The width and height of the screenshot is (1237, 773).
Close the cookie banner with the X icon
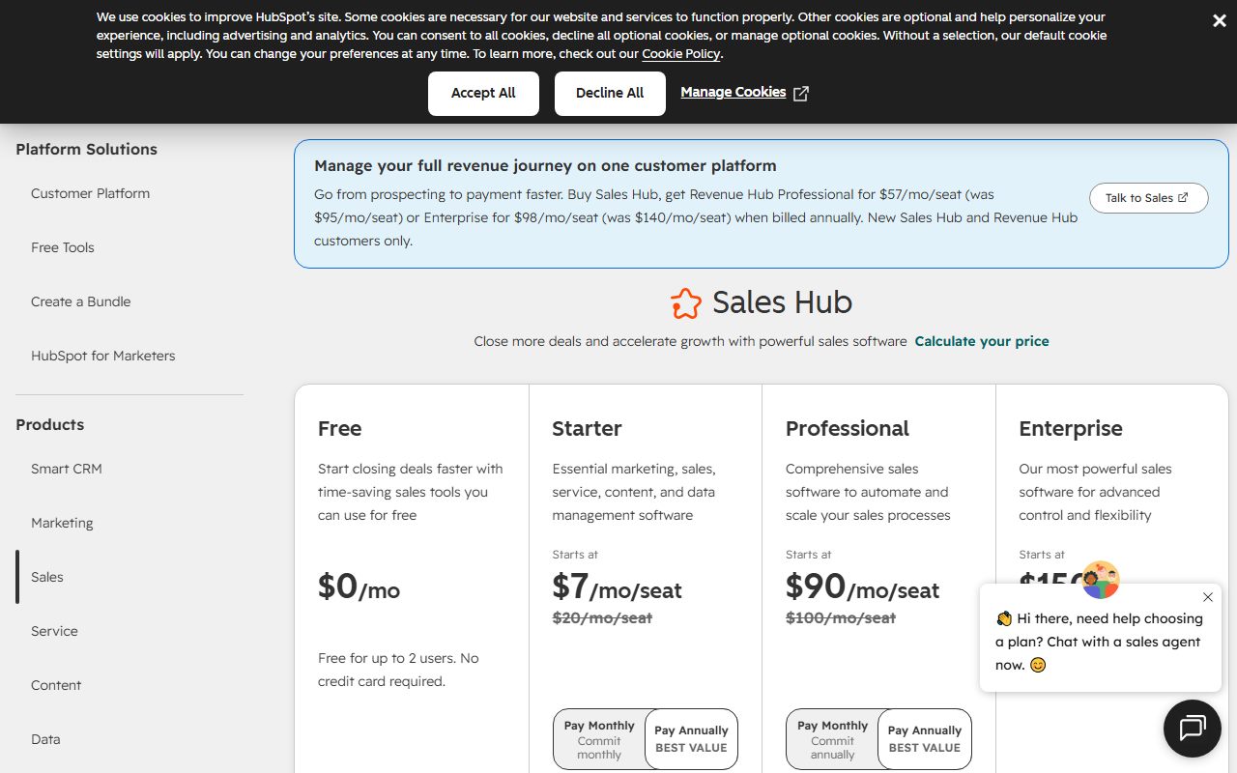[1219, 21]
